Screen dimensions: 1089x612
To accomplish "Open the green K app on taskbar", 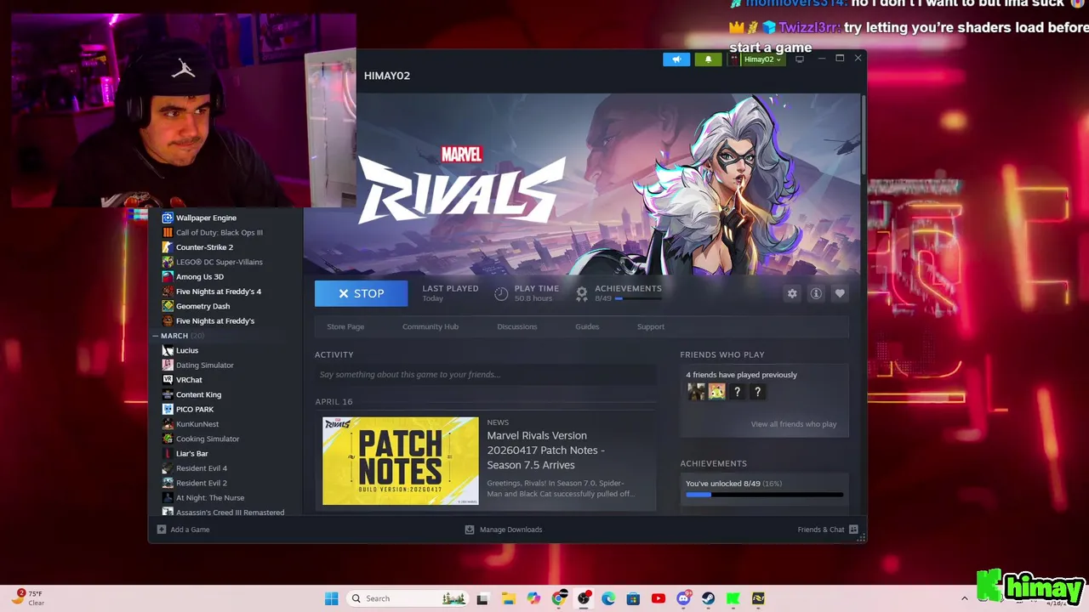I will 733,598.
